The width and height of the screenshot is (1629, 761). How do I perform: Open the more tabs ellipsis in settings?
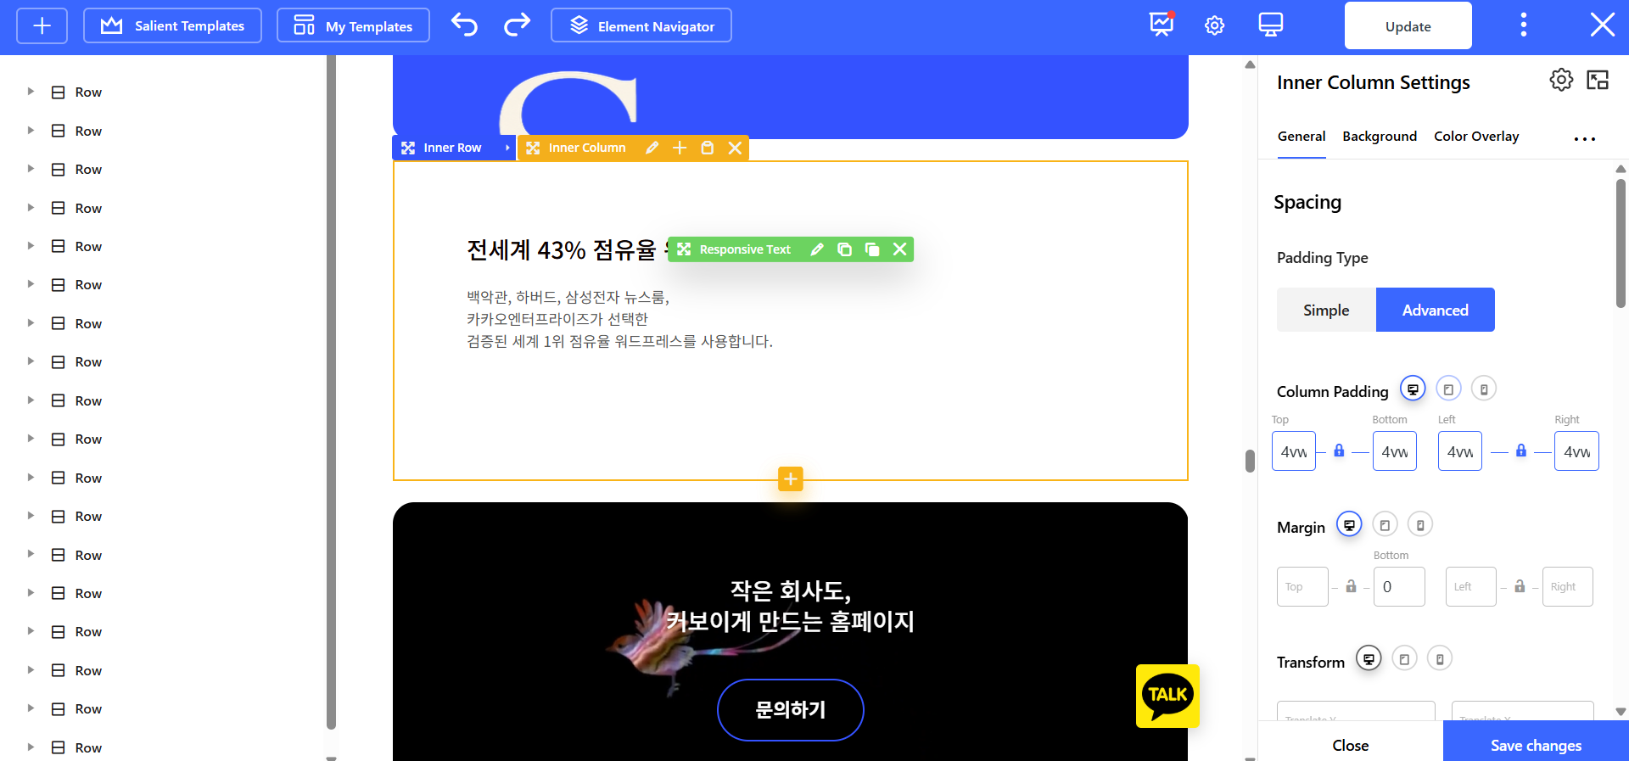1584,138
